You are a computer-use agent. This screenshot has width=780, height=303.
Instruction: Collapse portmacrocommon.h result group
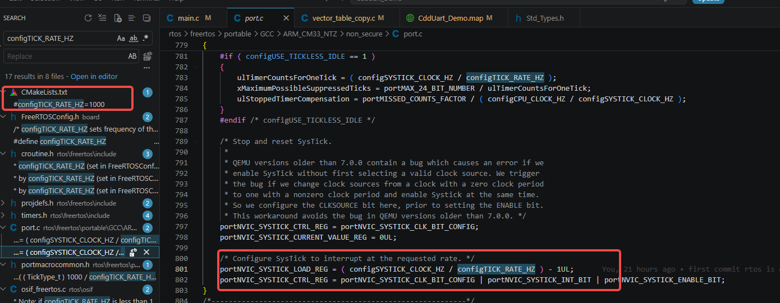[4, 264]
